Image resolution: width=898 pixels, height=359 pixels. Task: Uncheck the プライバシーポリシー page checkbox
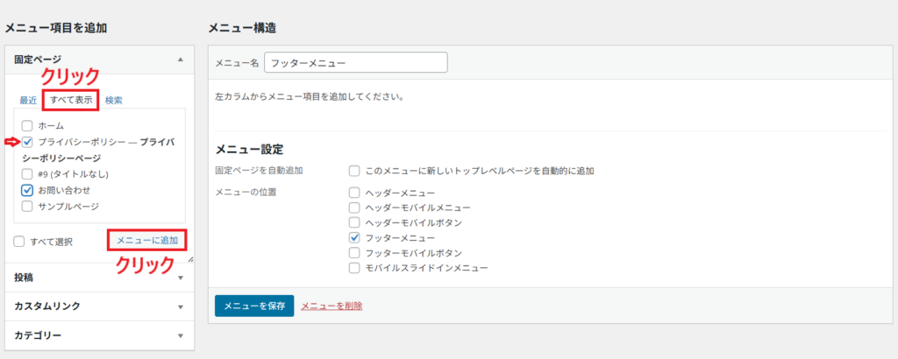tap(28, 142)
